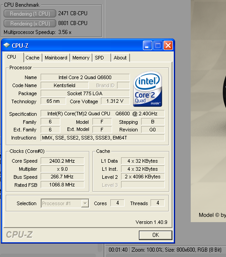Open the Mainboard tab

56,58
